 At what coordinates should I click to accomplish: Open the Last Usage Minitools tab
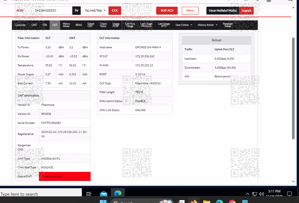[146, 25]
